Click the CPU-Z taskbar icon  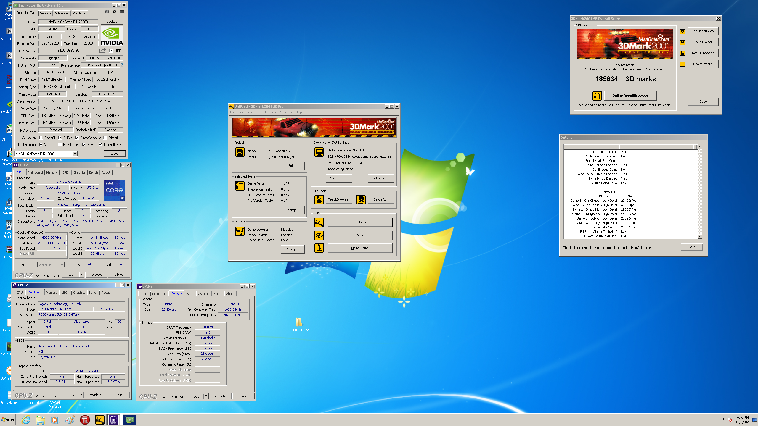click(x=114, y=420)
